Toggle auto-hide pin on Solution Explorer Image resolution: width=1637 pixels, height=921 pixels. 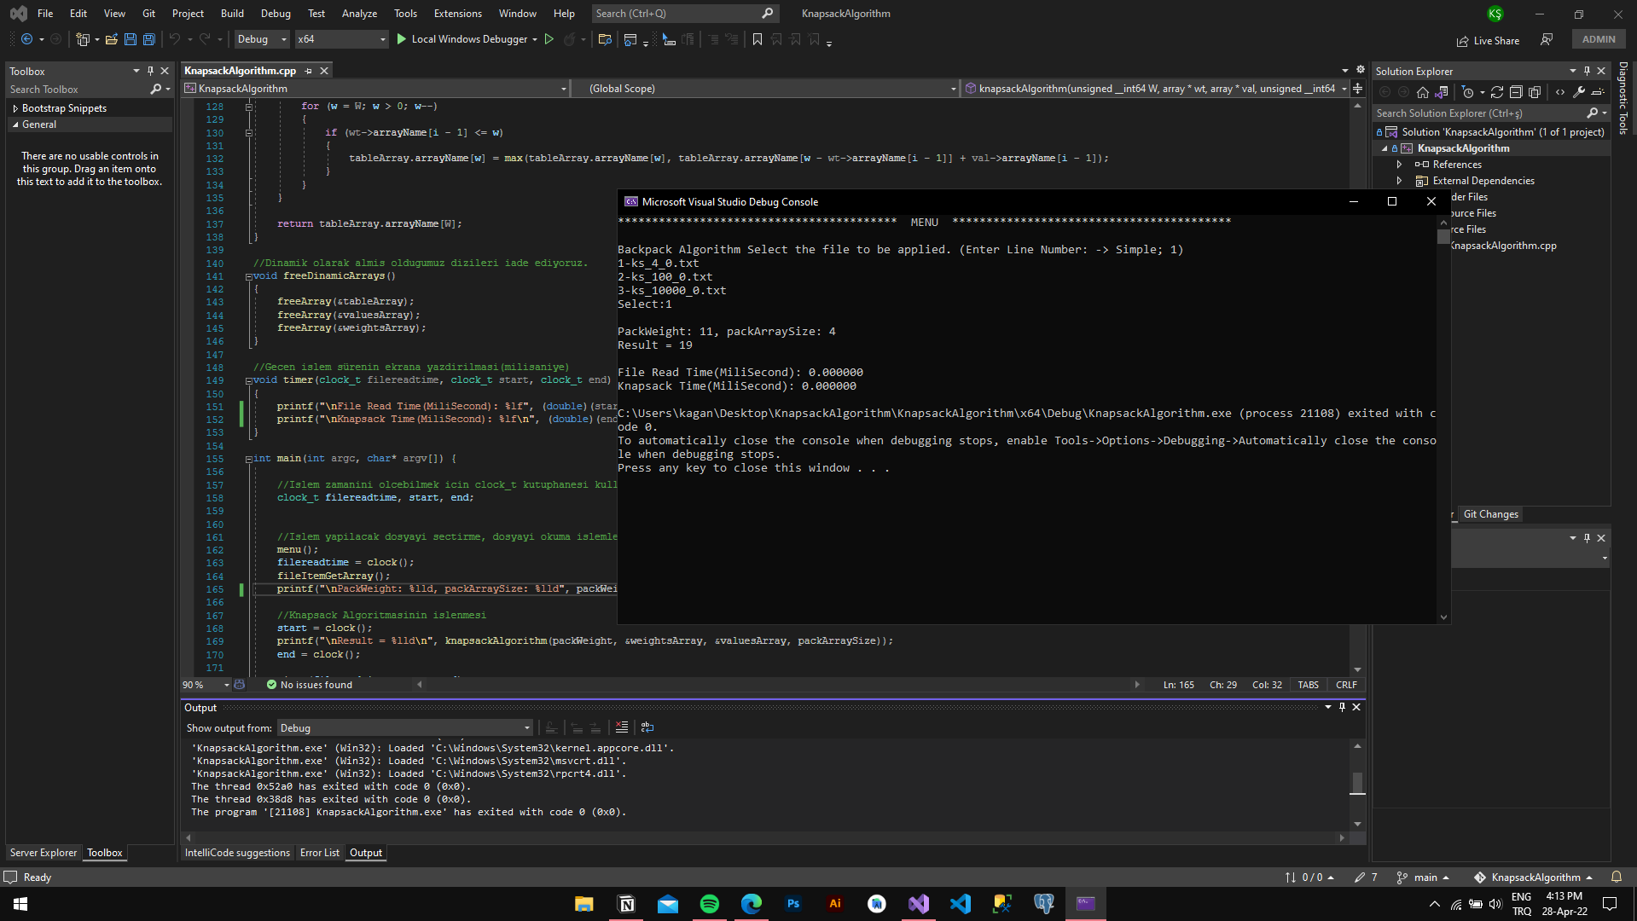(1587, 71)
